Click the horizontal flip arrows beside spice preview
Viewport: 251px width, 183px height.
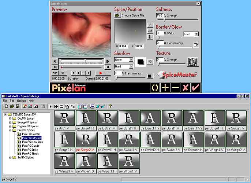[150, 31]
